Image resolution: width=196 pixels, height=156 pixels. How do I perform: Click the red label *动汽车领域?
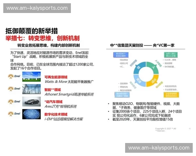(54, 102)
